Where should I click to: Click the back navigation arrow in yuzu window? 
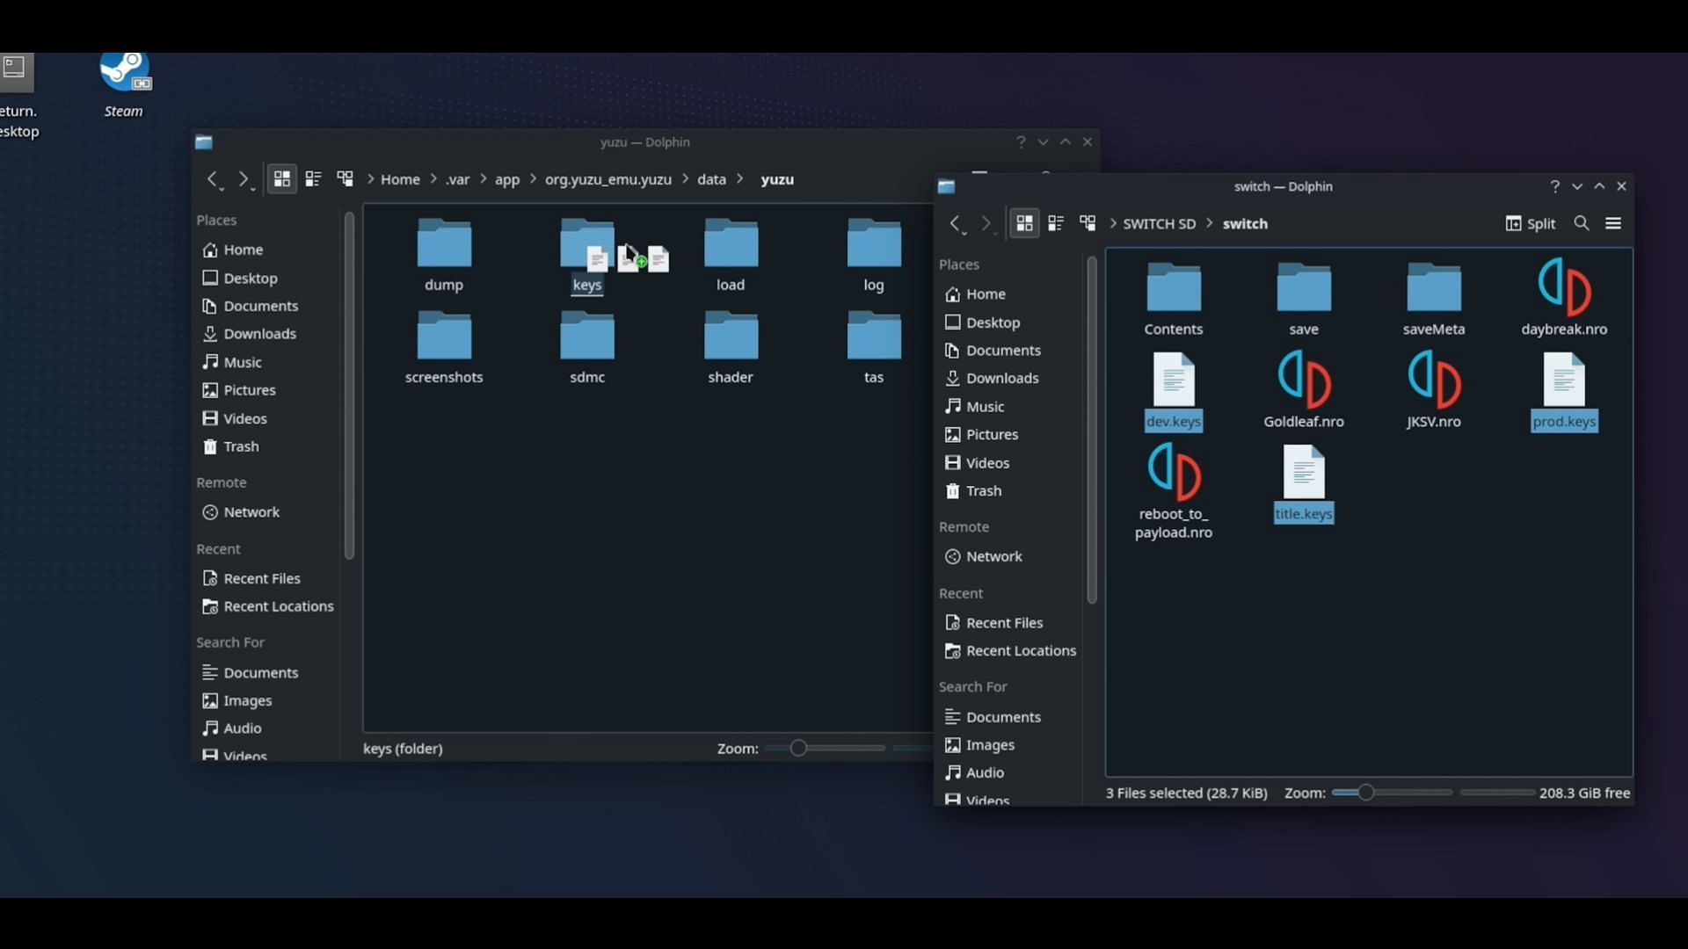211,179
